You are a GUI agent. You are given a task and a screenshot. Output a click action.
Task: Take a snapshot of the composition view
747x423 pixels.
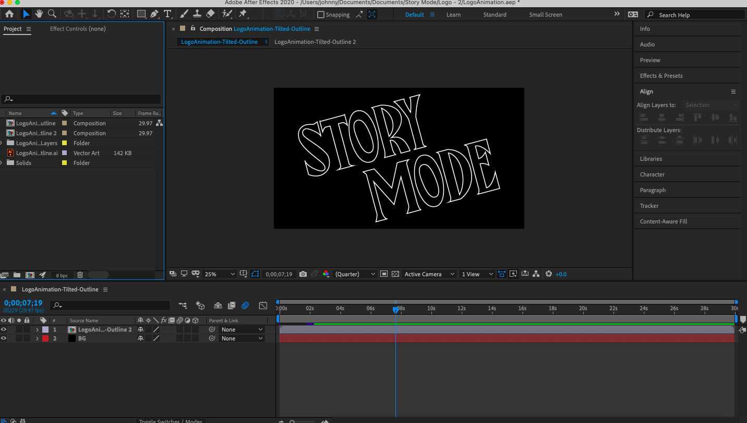click(x=303, y=274)
